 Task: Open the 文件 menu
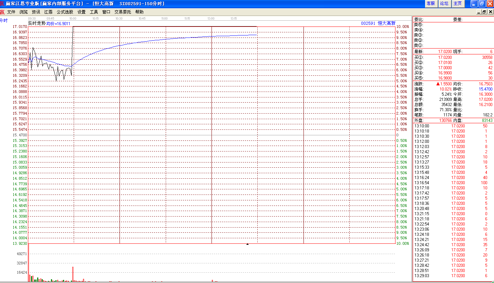tap(11, 12)
